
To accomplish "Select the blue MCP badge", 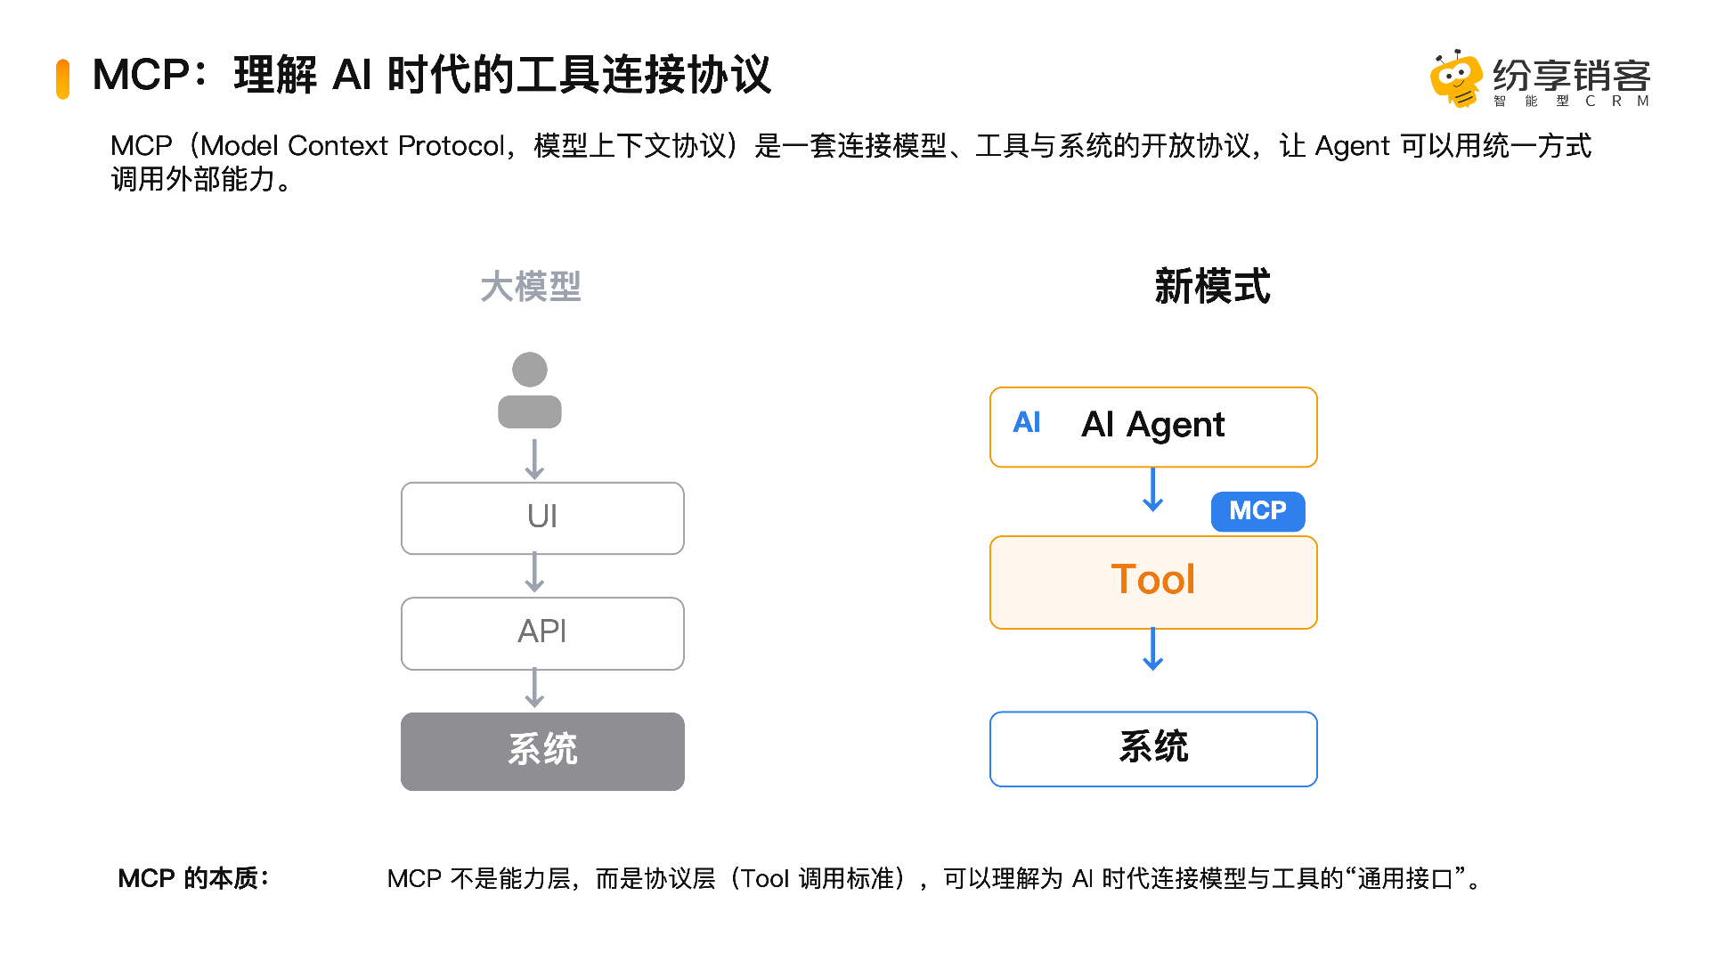I will (x=1257, y=511).
